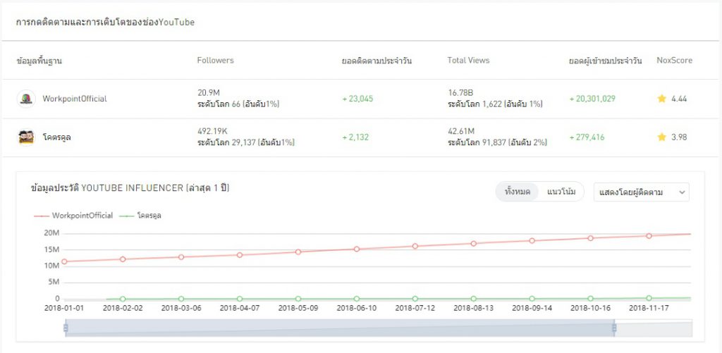Switch to the แนวโน้ม trend view

pos(561,192)
